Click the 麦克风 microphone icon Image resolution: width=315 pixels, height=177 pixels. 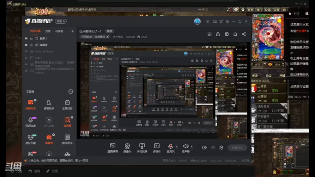170,146
